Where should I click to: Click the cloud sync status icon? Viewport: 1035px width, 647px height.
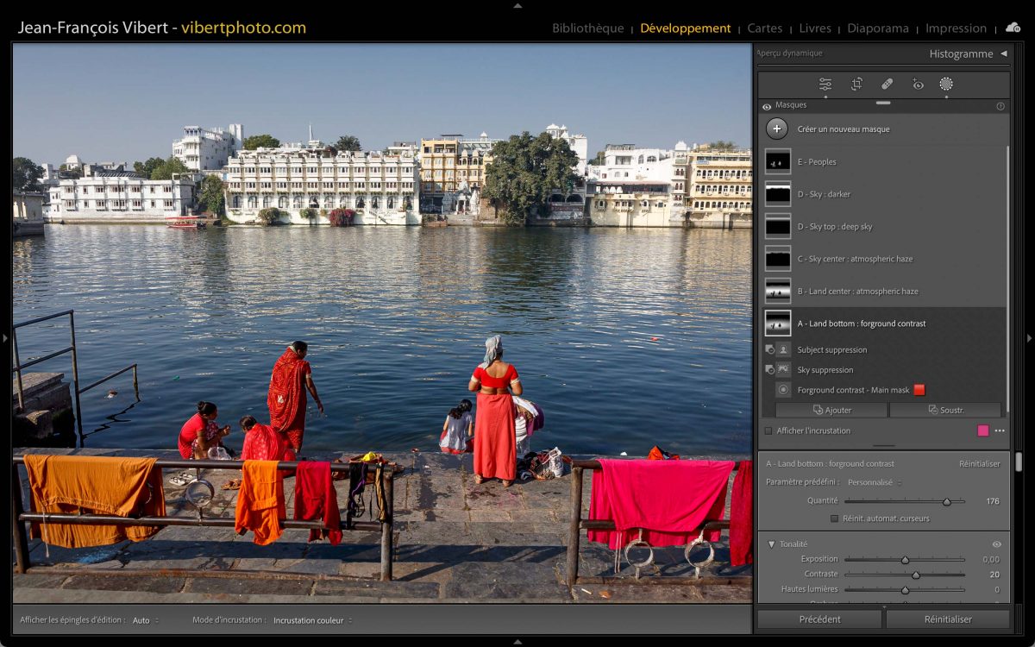point(1013,28)
